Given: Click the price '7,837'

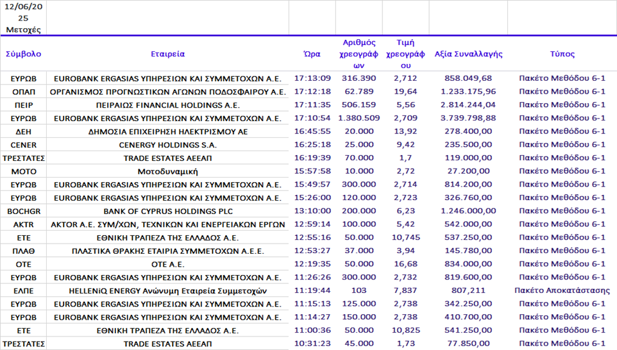Looking at the screenshot, I should (405, 290).
